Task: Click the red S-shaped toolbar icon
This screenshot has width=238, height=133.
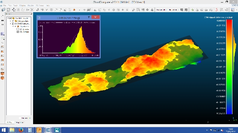Action: (x=217, y=10)
